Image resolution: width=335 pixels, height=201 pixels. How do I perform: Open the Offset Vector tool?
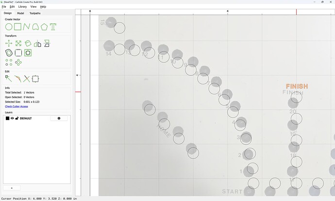[9, 53]
